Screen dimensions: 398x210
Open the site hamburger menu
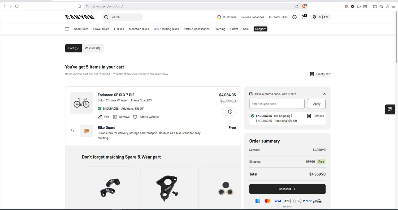[x=67, y=29]
